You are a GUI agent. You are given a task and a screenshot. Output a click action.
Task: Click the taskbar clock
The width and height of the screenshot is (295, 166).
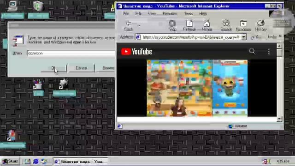point(283,161)
